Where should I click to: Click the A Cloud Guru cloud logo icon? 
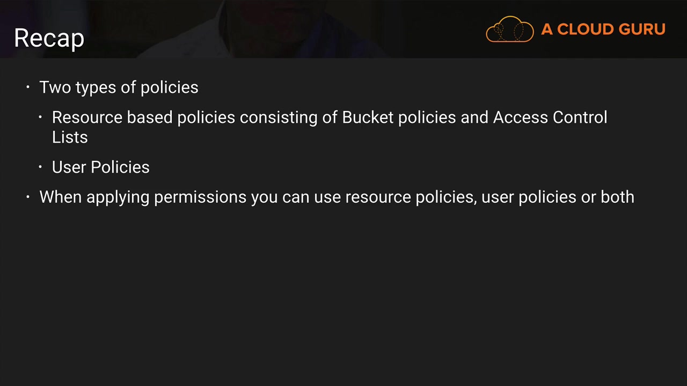tap(509, 29)
